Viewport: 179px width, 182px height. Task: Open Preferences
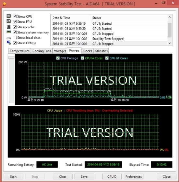133,176
